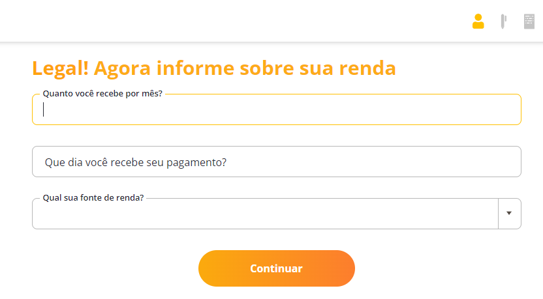
Task: Click the yellow person profile step icon
Action: (x=478, y=21)
